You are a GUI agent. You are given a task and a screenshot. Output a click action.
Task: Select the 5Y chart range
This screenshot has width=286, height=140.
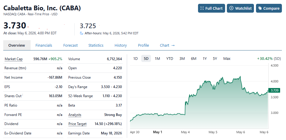(215, 59)
